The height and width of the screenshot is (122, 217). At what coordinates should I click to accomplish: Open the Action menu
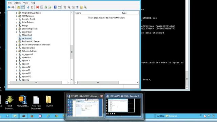pos(17,3)
